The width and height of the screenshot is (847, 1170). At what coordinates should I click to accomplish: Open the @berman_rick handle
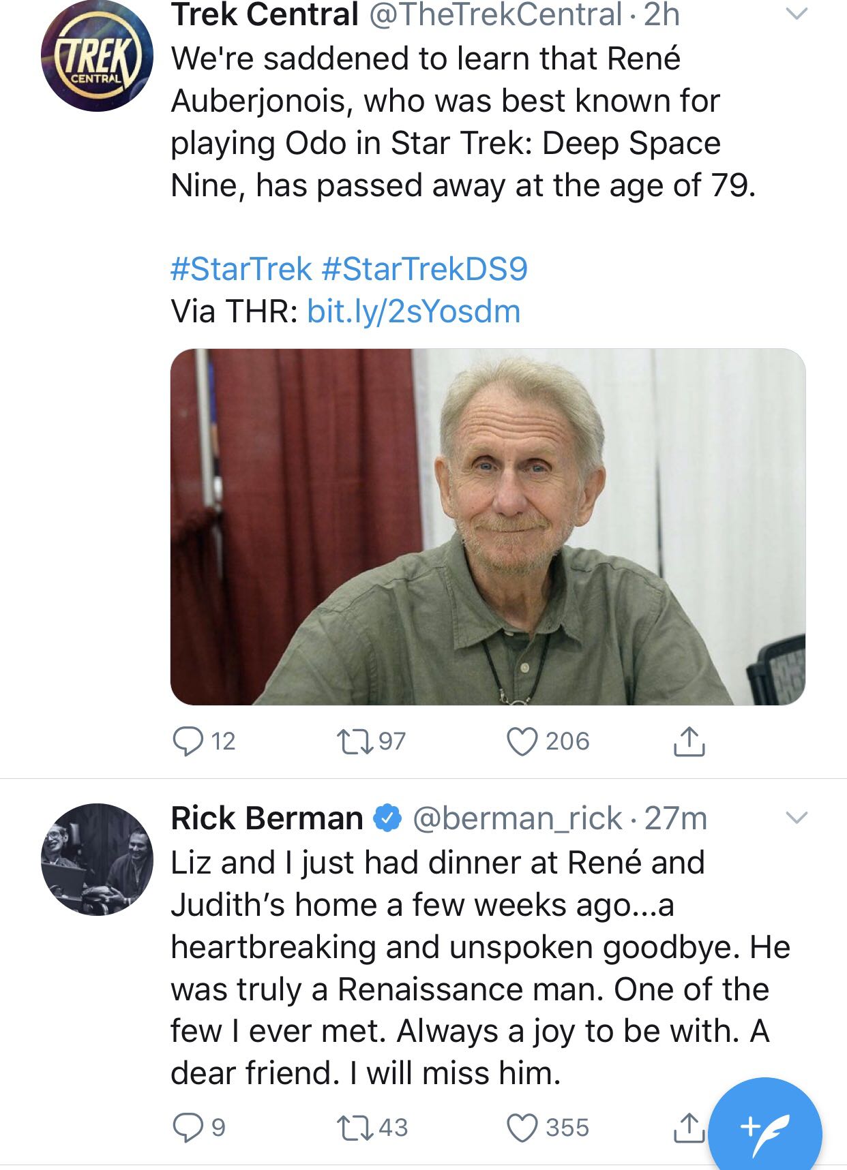pos(517,818)
